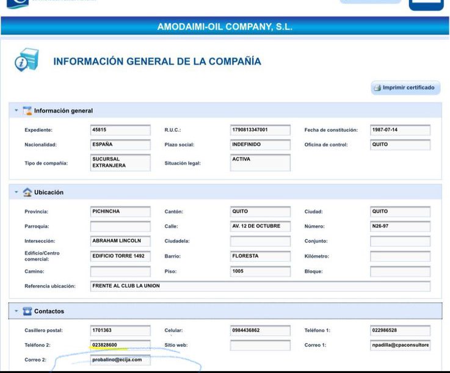
Task: Click the Intersección field ABRAHAM LINCOLN
Action: (120, 241)
